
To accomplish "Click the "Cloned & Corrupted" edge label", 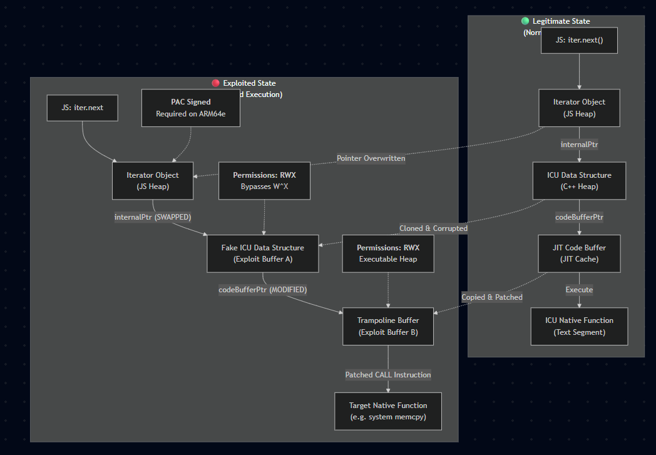I will (x=433, y=228).
